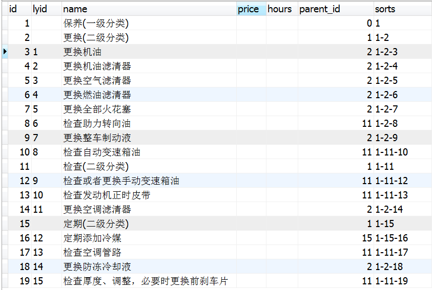Viewport: 432px width, 290px height.
Task: Click the id cell 19
Action: (x=19, y=281)
